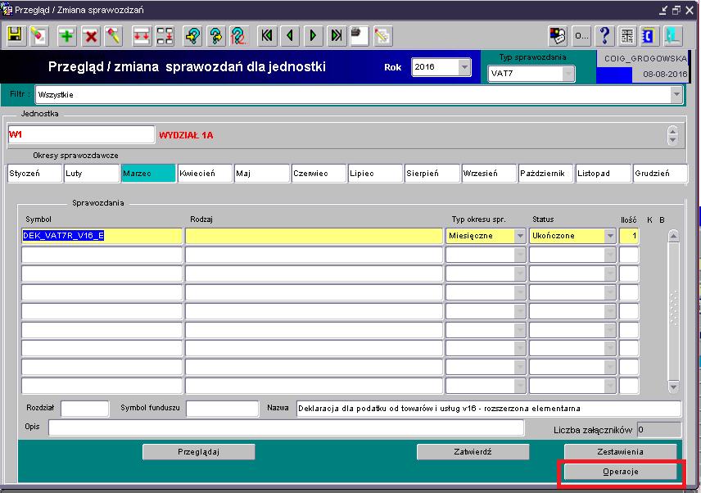Open the Zestawienia button
The width and height of the screenshot is (701, 493).
point(621,452)
